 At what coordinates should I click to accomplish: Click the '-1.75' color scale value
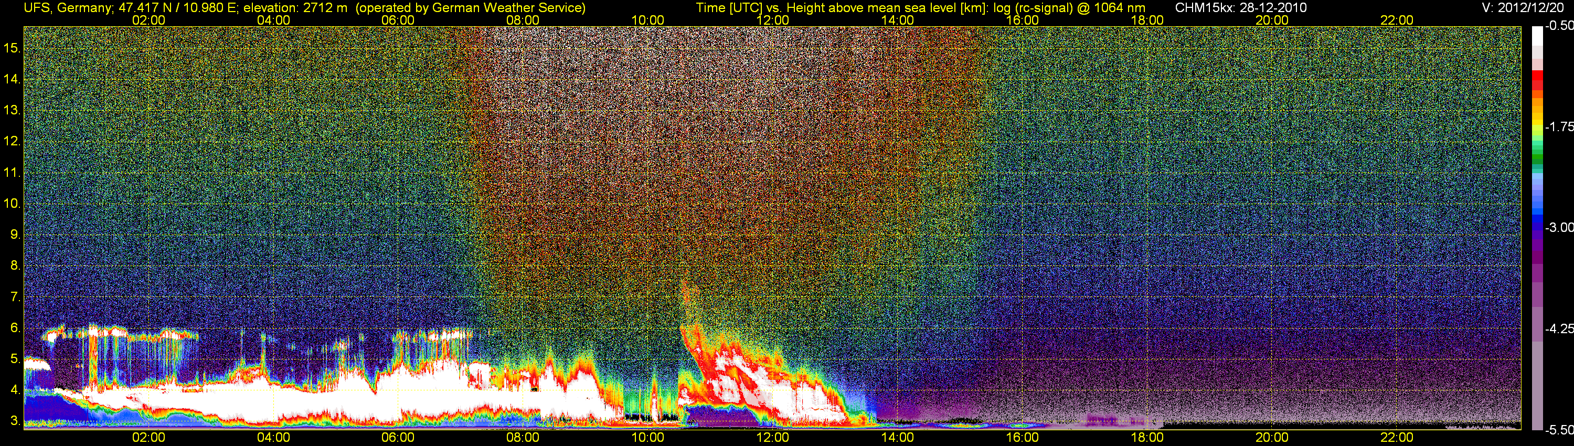[x=1559, y=126]
